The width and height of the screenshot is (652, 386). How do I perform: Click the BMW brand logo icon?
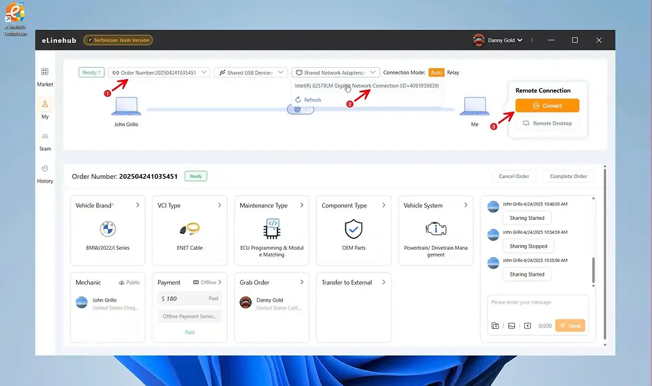point(108,229)
